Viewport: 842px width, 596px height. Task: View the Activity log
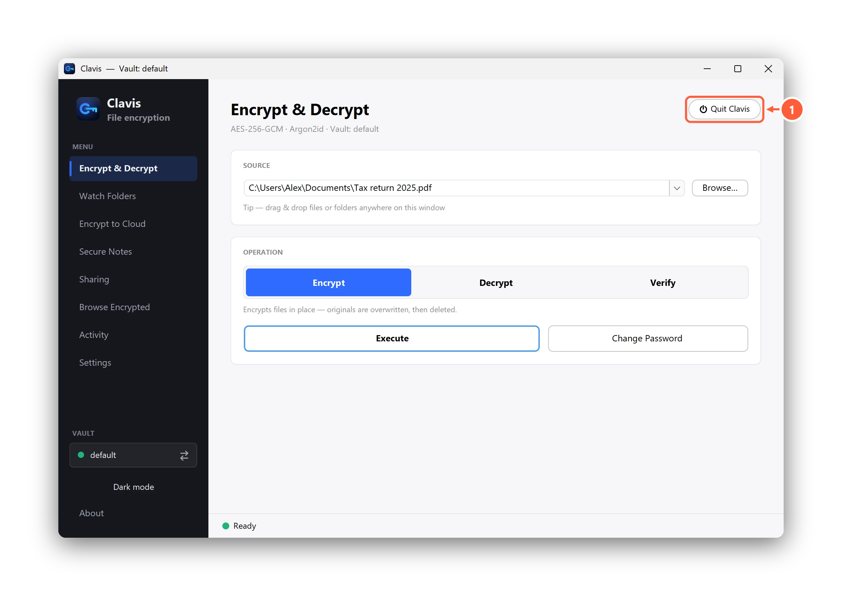click(133, 335)
